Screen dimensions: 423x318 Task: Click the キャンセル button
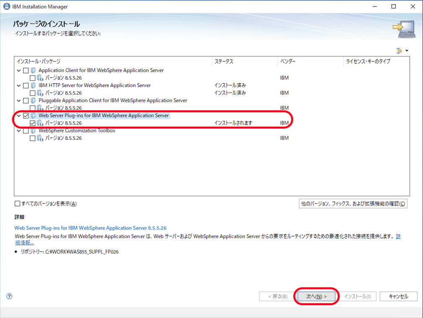[x=398, y=297]
